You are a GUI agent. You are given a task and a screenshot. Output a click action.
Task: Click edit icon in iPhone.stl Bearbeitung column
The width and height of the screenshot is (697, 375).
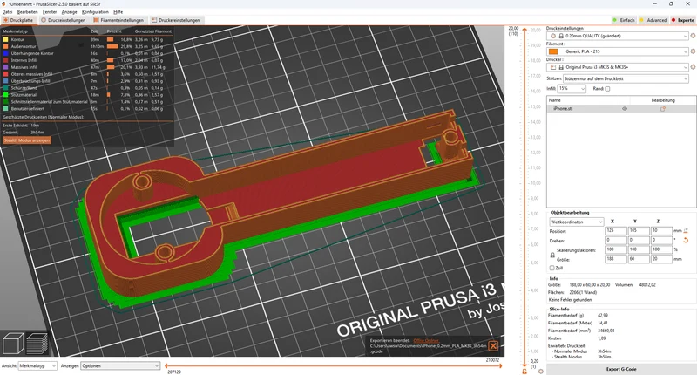(663, 109)
